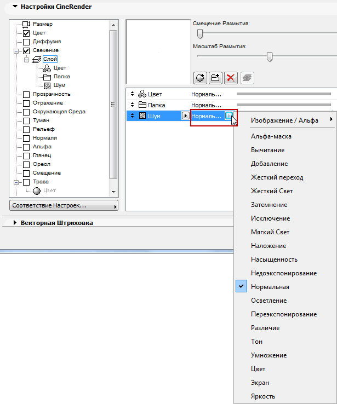Open Шум row shader options arrow
Image resolution: width=337 pixels, height=404 pixels.
click(x=185, y=116)
